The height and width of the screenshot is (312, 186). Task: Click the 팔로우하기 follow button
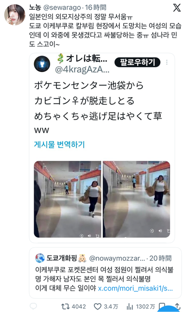(137, 62)
